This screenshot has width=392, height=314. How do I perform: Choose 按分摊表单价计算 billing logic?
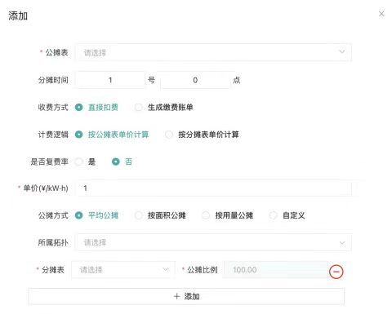pos(202,135)
